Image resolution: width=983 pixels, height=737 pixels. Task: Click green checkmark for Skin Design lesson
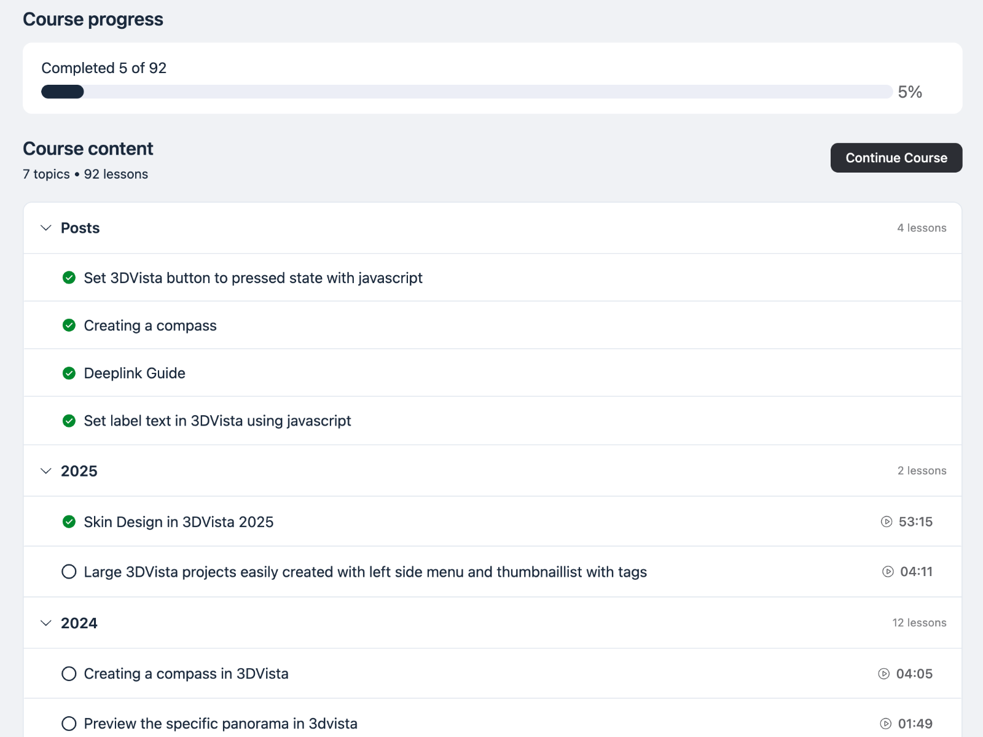(69, 522)
